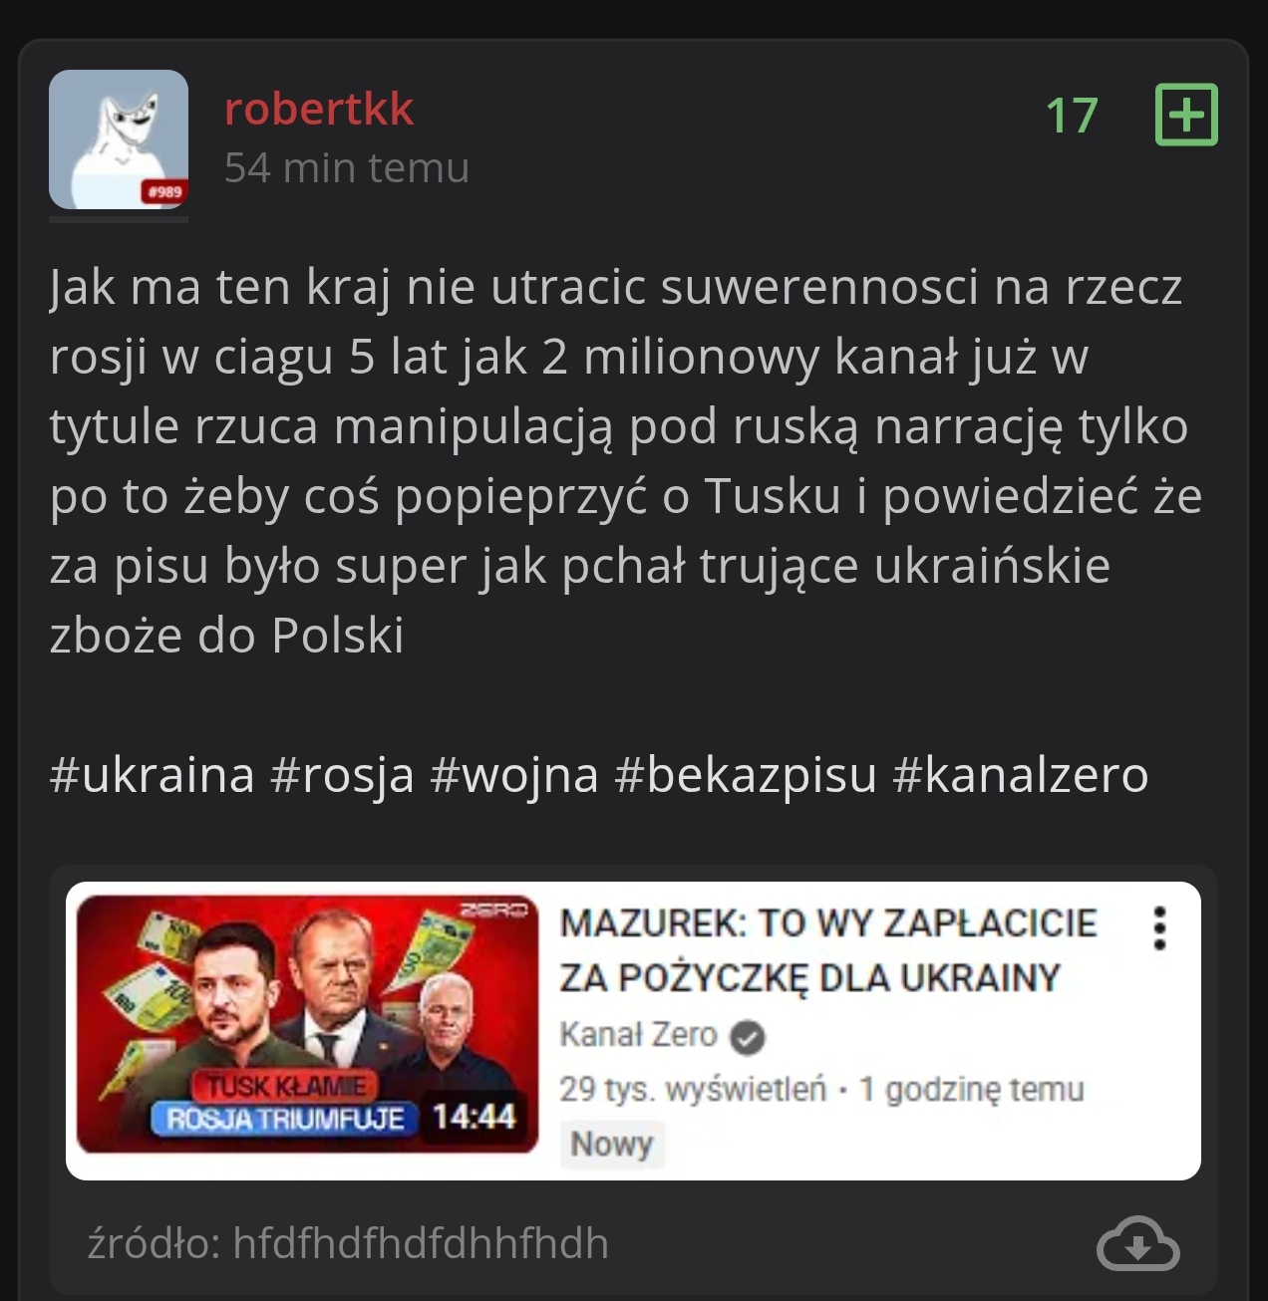The width and height of the screenshot is (1268, 1301).
Task: Open the źródło source link text
Action: point(348,1243)
